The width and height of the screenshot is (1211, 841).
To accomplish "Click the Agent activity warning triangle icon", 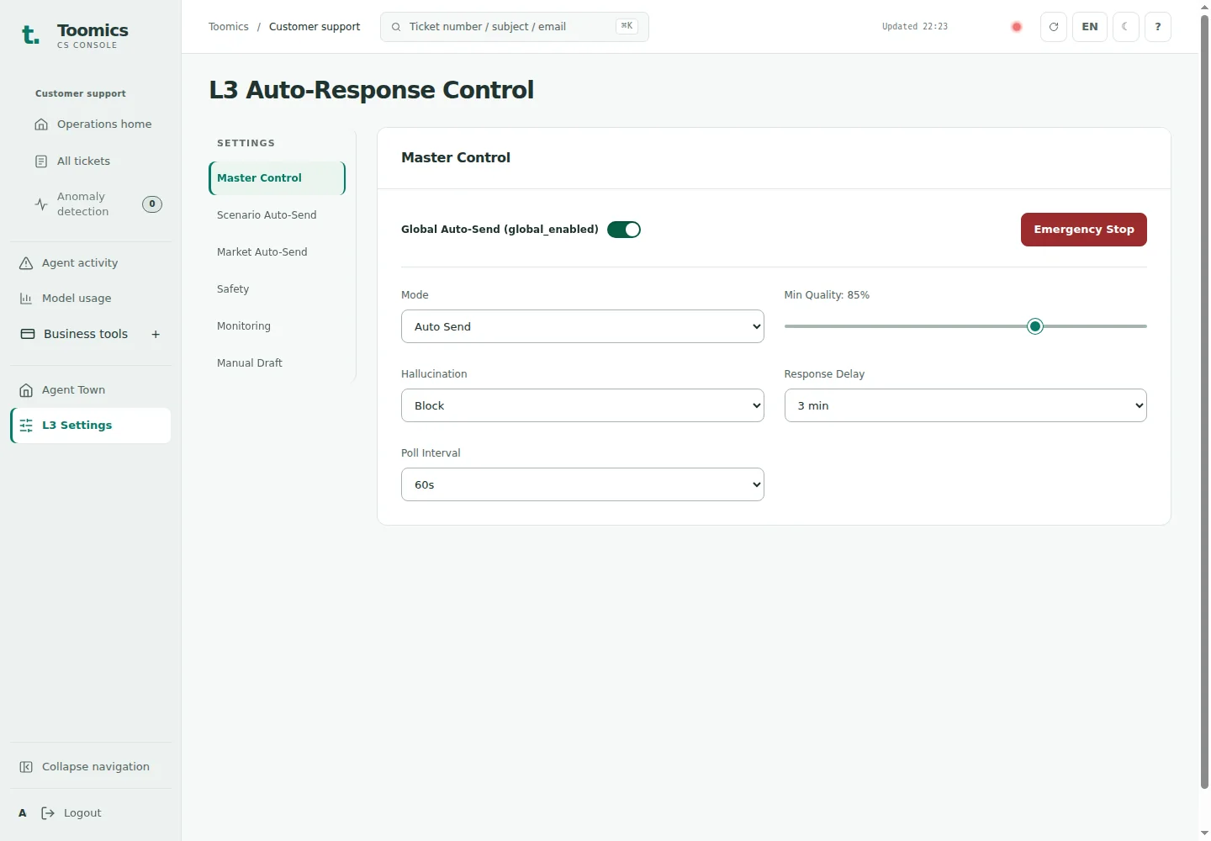I will 26,263.
